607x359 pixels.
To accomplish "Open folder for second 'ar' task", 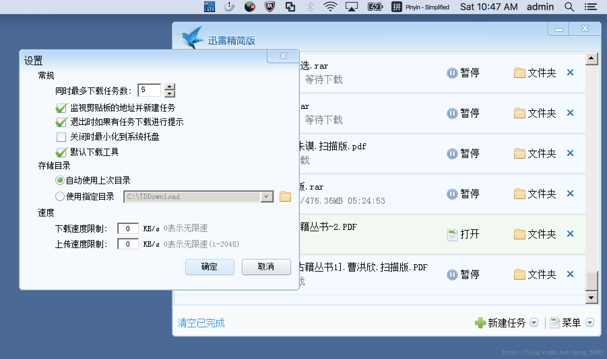I will coord(535,113).
